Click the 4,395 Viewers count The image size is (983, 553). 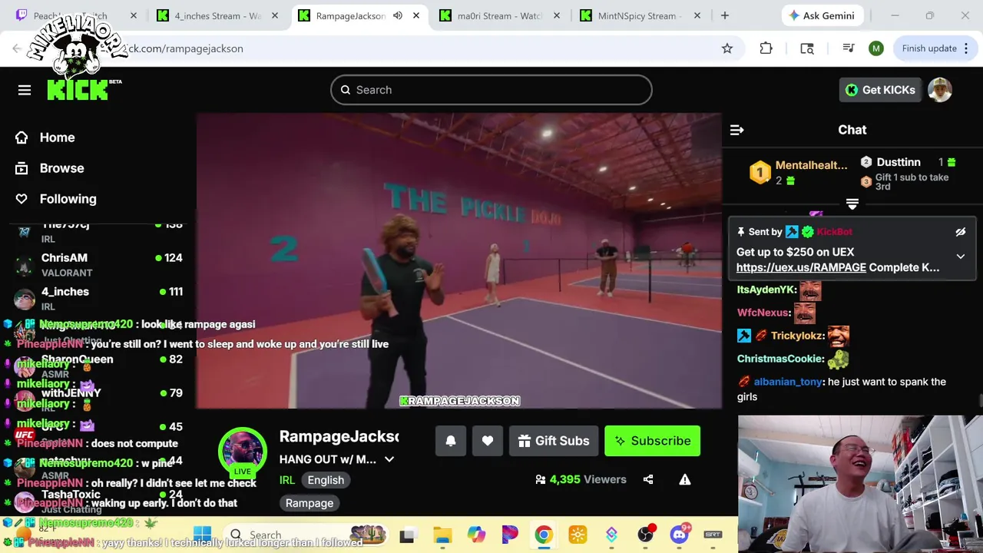click(x=581, y=479)
